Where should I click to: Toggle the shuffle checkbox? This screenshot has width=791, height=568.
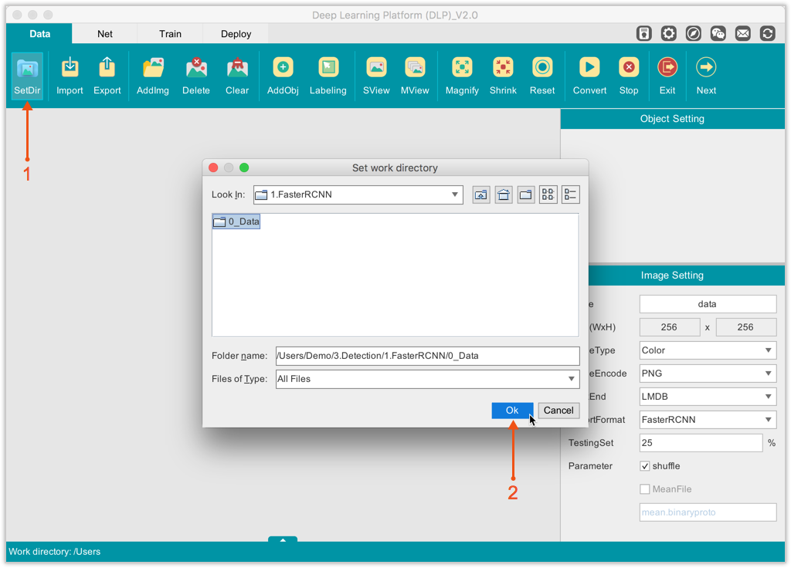[x=645, y=466]
